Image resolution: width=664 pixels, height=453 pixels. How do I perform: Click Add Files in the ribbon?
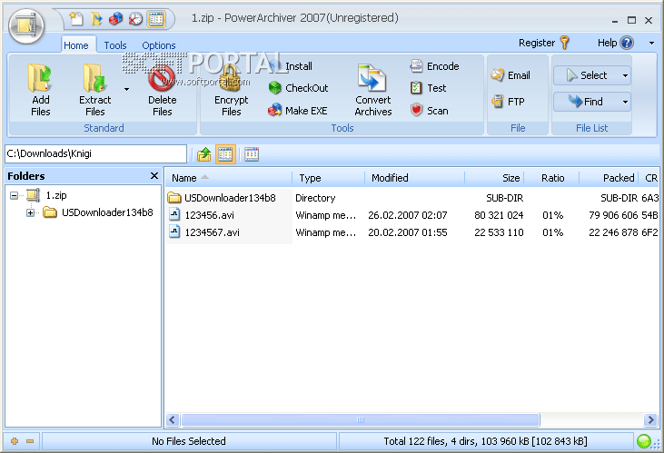(40, 90)
